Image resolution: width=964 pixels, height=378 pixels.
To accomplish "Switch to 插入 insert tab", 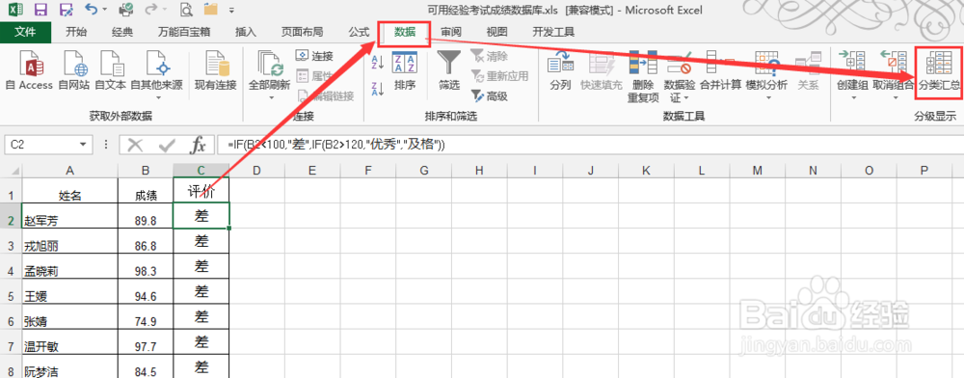I will [x=246, y=32].
